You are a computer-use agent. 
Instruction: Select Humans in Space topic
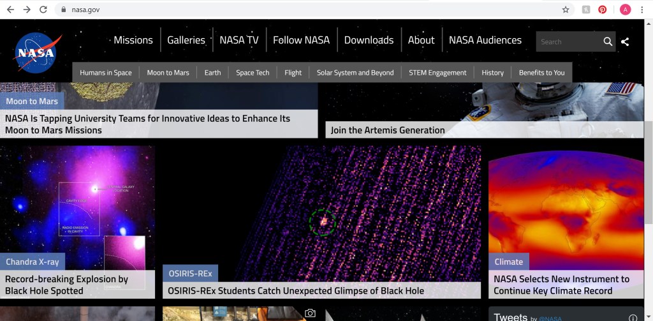(106, 73)
